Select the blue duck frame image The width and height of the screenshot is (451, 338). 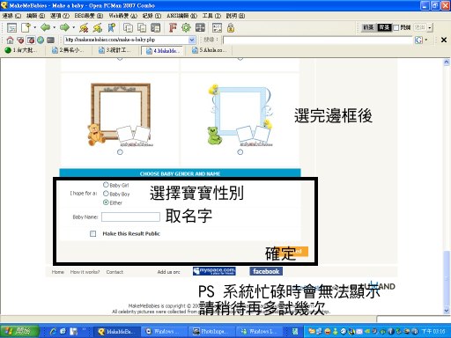[240, 114]
